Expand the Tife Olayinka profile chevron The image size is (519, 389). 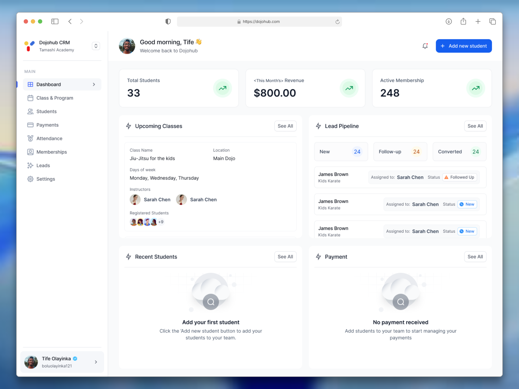[x=96, y=362]
